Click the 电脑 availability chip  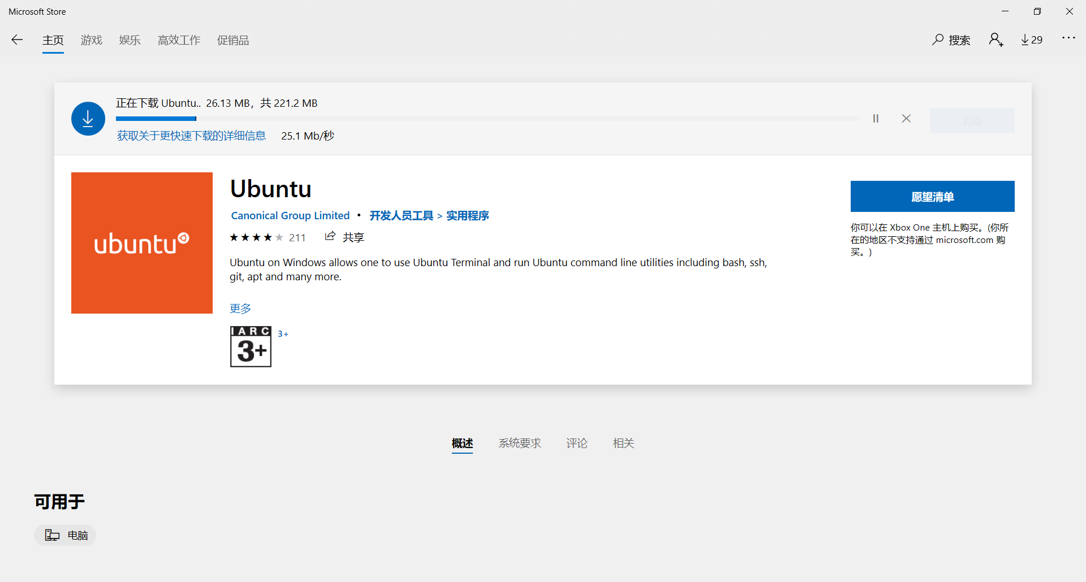65,535
